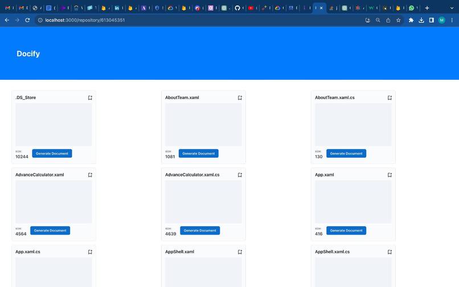The image size is (459, 287).
Task: Open the browser downloads icon
Action: pos(421,20)
